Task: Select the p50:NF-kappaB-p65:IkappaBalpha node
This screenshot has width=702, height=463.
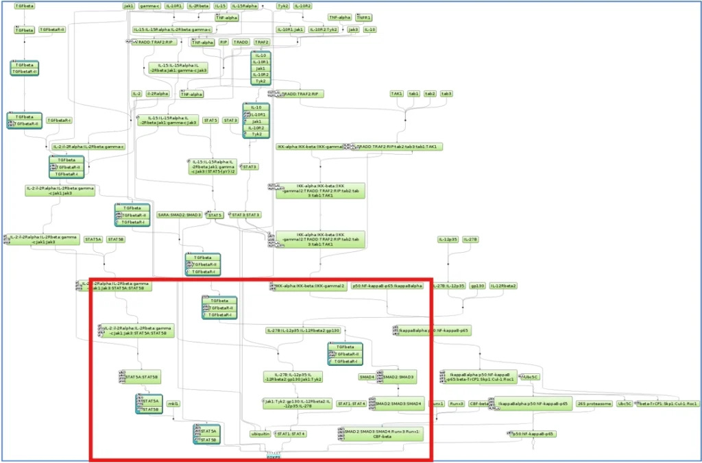Action: point(387,286)
